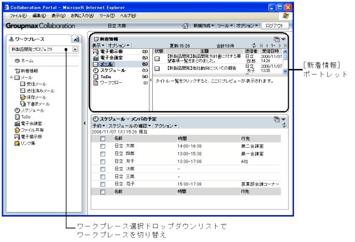This screenshot has height=242, width=355.
Task: Open オプション dropdown in 新着情報 portlet
Action: coord(118,46)
